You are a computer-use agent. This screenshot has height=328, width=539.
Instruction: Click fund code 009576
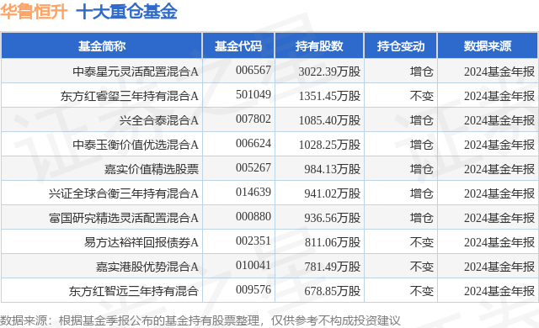253,289
